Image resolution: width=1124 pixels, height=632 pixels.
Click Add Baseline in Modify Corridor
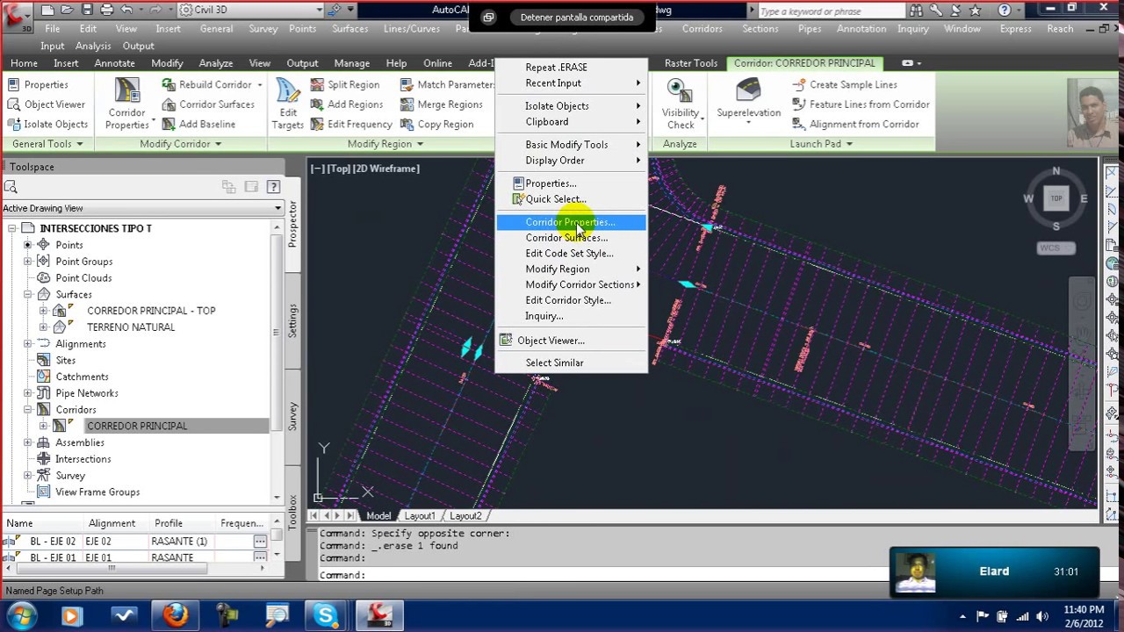pyautogui.click(x=198, y=125)
